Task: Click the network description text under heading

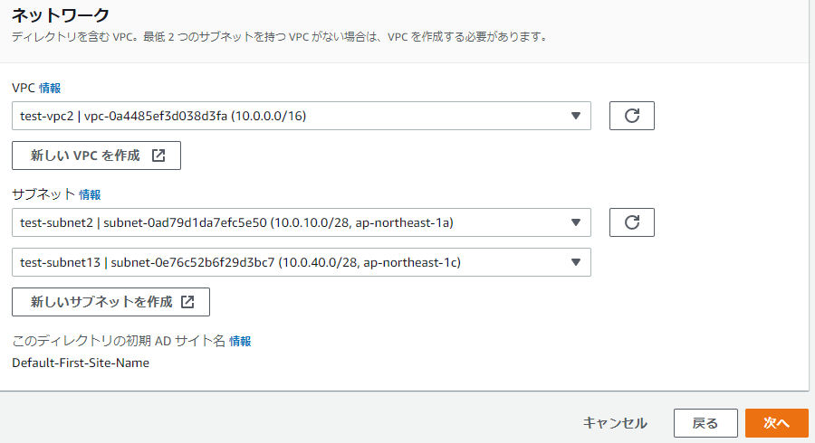Action: [x=279, y=37]
